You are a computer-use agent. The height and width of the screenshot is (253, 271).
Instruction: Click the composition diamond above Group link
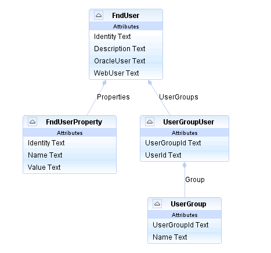tap(185, 165)
